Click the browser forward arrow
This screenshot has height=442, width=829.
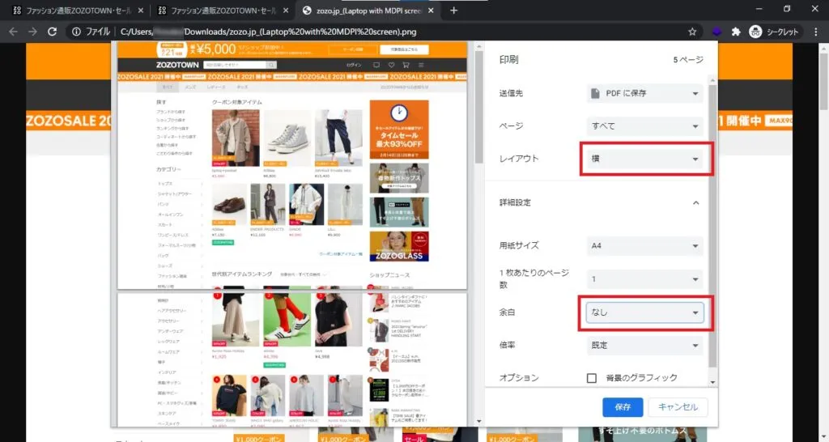[x=32, y=32]
